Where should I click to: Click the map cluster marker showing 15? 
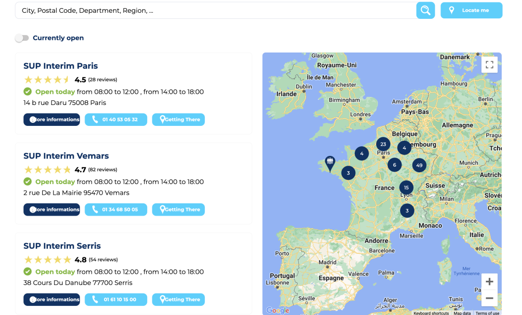406,188
